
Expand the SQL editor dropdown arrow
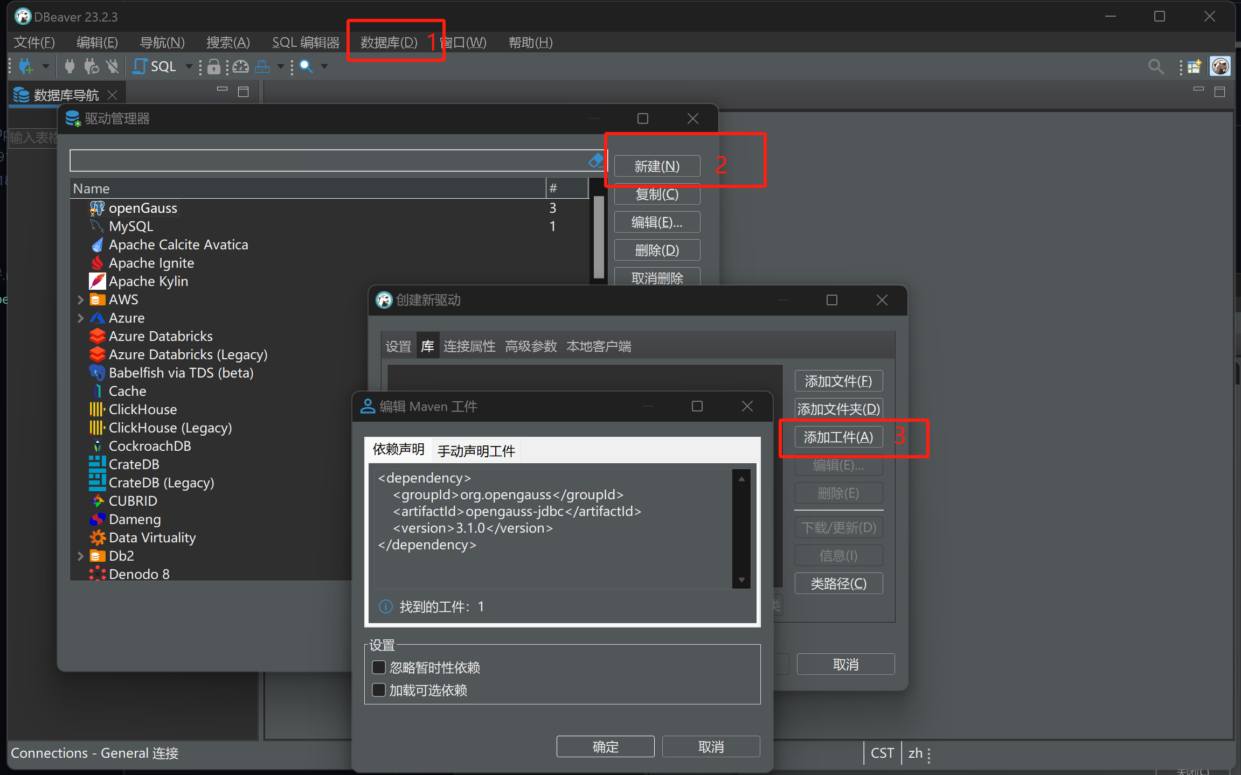point(189,66)
